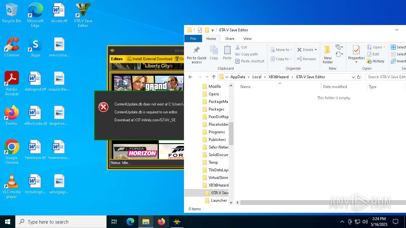
Task: Select the Skype desktop shortcut
Action: point(35,47)
